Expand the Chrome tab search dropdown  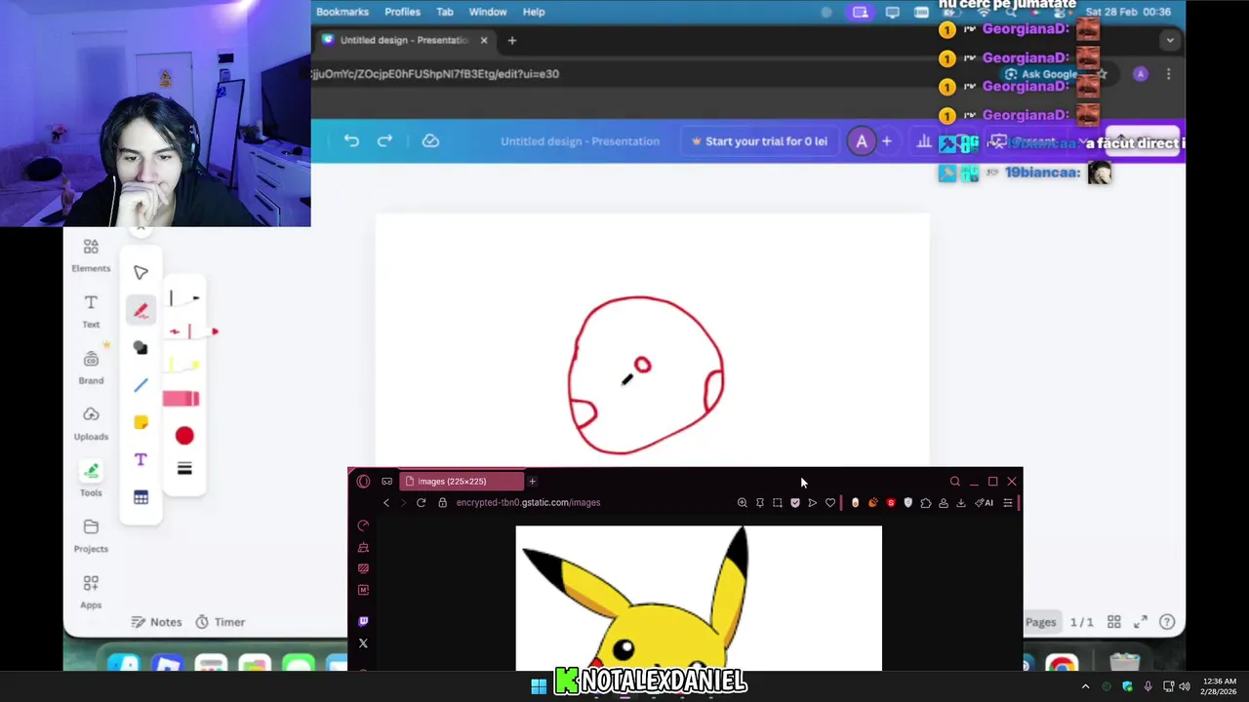(x=1169, y=40)
